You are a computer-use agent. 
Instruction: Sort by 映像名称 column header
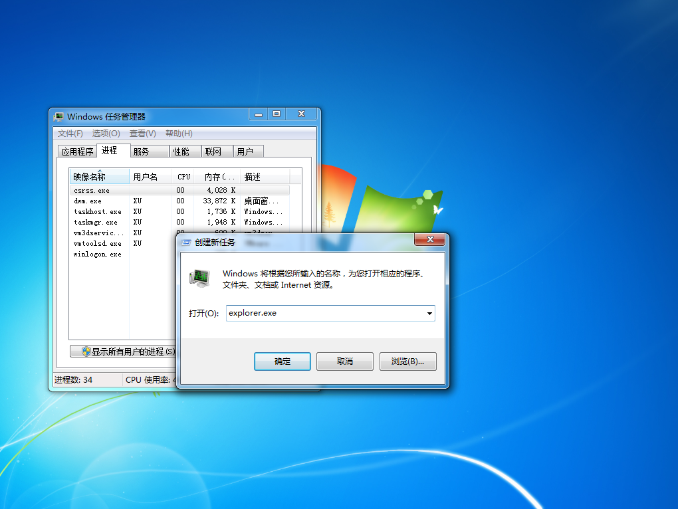100,177
